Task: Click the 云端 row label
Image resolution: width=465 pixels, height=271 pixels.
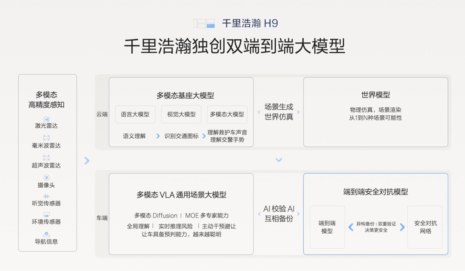Action: click(x=102, y=114)
